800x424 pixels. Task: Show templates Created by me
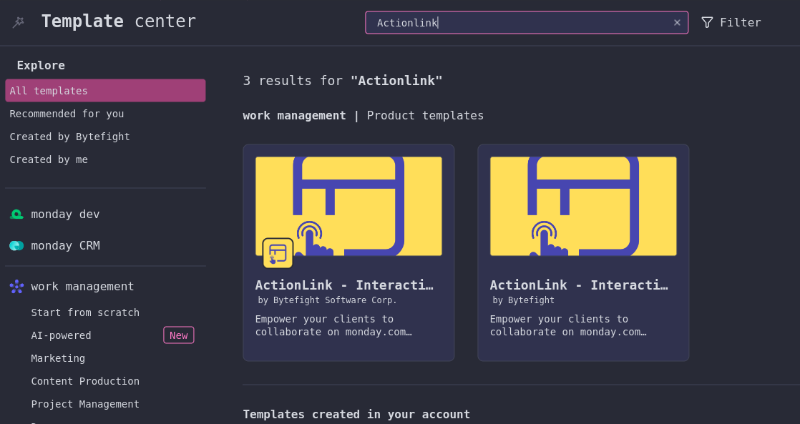pyautogui.click(x=49, y=159)
